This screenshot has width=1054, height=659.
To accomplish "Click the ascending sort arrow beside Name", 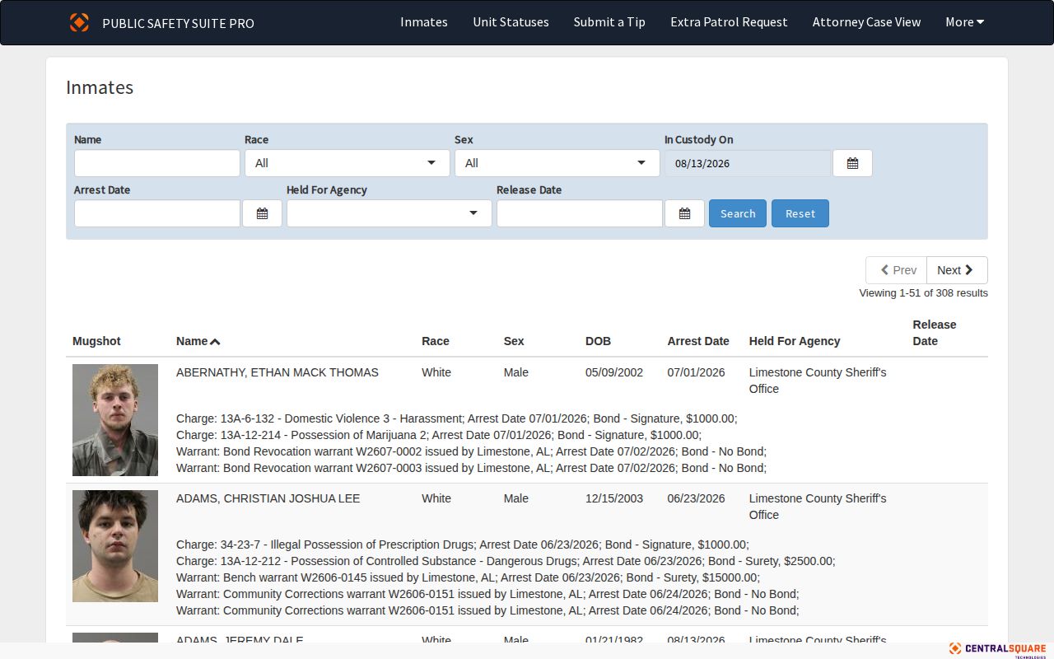I will click(215, 341).
